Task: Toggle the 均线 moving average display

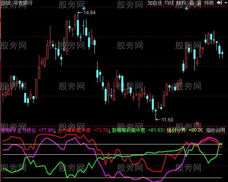Action: 169,3
